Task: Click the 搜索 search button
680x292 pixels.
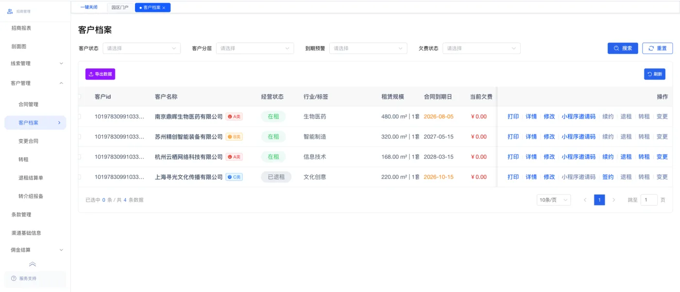Action: [x=623, y=49]
